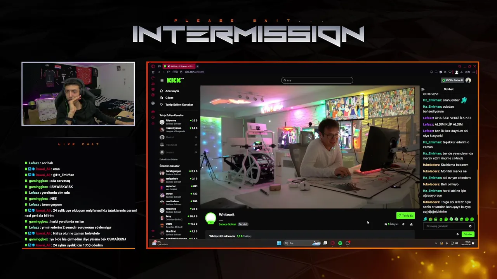Image resolution: width=497 pixels, height=279 pixels.
Task: Focus the Kick 'Ara' search box
Action: coord(317,80)
